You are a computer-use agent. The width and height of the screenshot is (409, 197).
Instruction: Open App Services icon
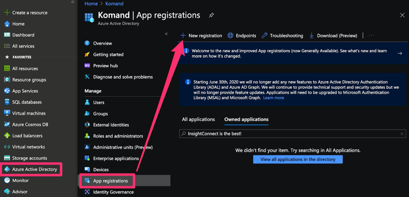pyautogui.click(x=7, y=91)
